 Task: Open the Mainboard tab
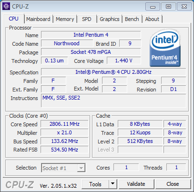[38, 19]
